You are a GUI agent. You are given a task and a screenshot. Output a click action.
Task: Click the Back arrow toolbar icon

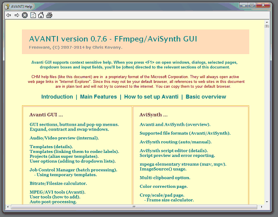click(x=8, y=16)
